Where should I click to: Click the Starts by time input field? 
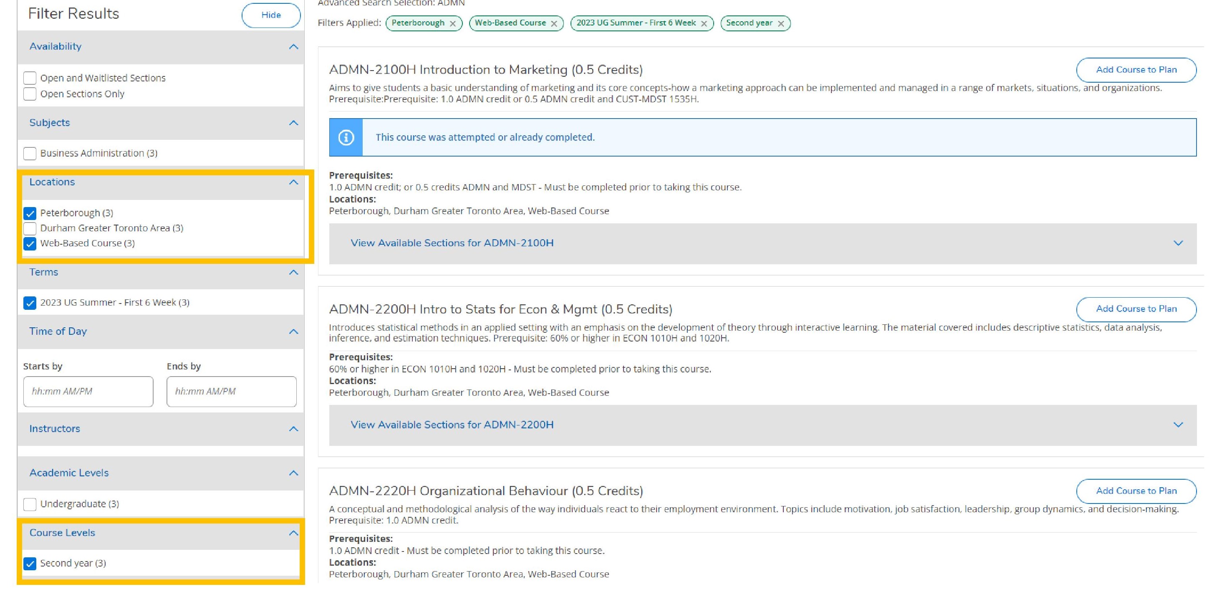coord(88,391)
